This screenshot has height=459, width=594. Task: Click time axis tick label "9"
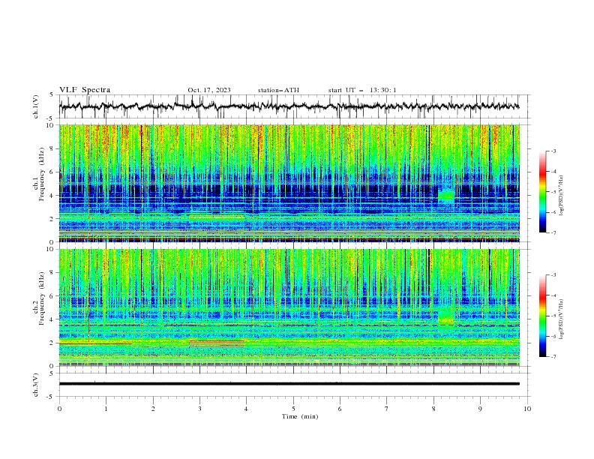tap(480, 409)
